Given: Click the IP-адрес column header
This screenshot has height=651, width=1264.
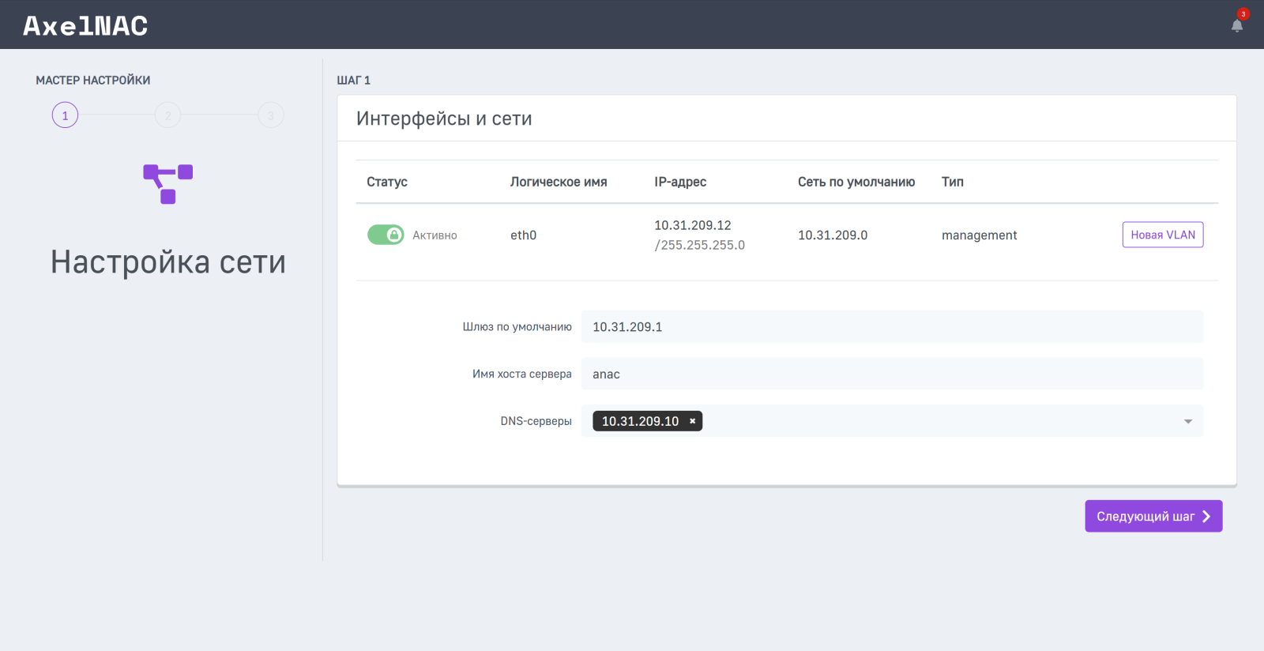Looking at the screenshot, I should [x=680, y=182].
